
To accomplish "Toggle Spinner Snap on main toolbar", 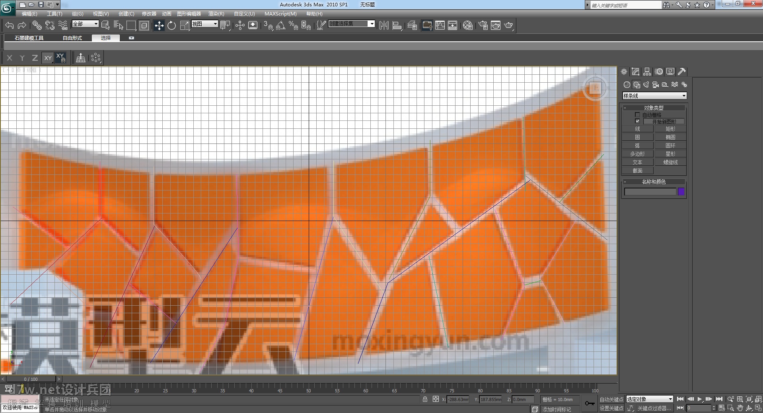I will (x=306, y=25).
